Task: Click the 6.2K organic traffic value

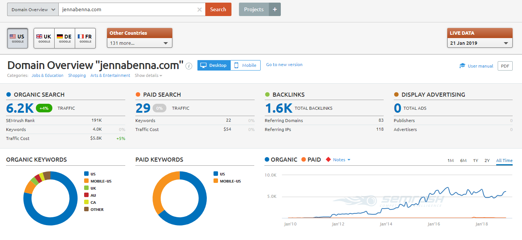Action: 20,108
